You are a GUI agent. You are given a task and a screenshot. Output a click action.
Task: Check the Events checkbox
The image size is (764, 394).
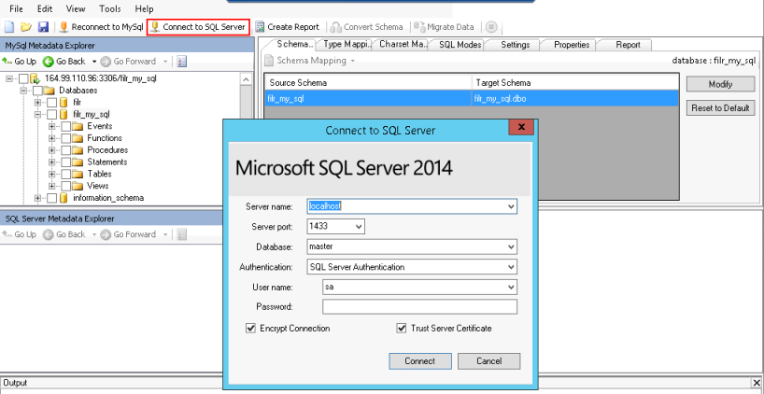[65, 126]
